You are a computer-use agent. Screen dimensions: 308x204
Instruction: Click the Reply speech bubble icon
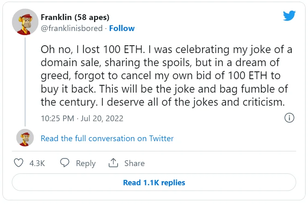65,163
